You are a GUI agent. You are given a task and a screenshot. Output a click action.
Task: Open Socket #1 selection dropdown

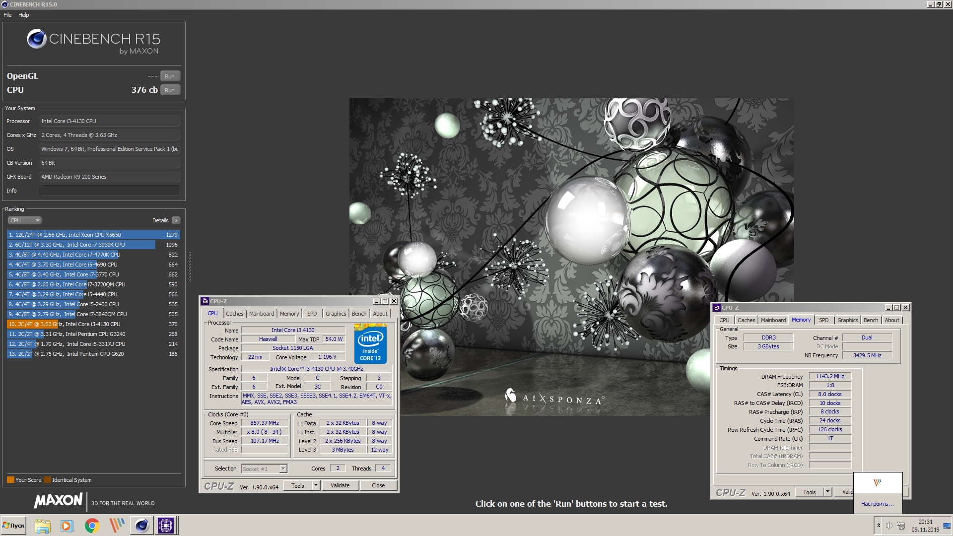264,469
